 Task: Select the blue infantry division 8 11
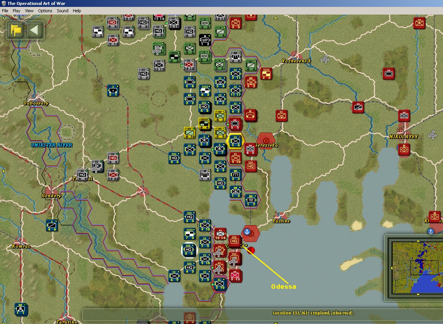coord(235,74)
